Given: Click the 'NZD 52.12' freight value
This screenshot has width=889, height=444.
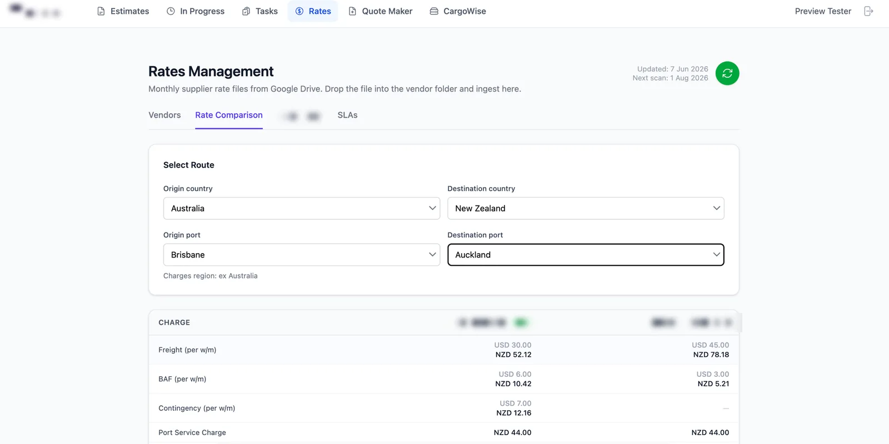Looking at the screenshot, I should pyautogui.click(x=513, y=355).
